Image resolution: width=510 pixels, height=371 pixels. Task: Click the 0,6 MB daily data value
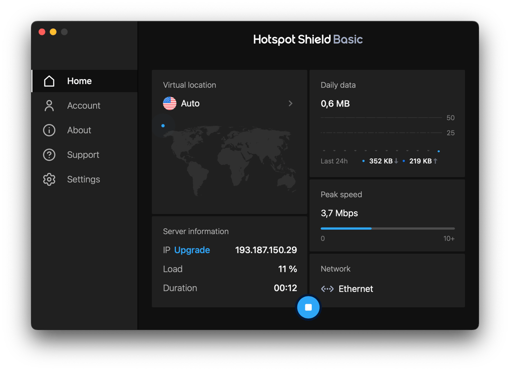pyautogui.click(x=335, y=104)
